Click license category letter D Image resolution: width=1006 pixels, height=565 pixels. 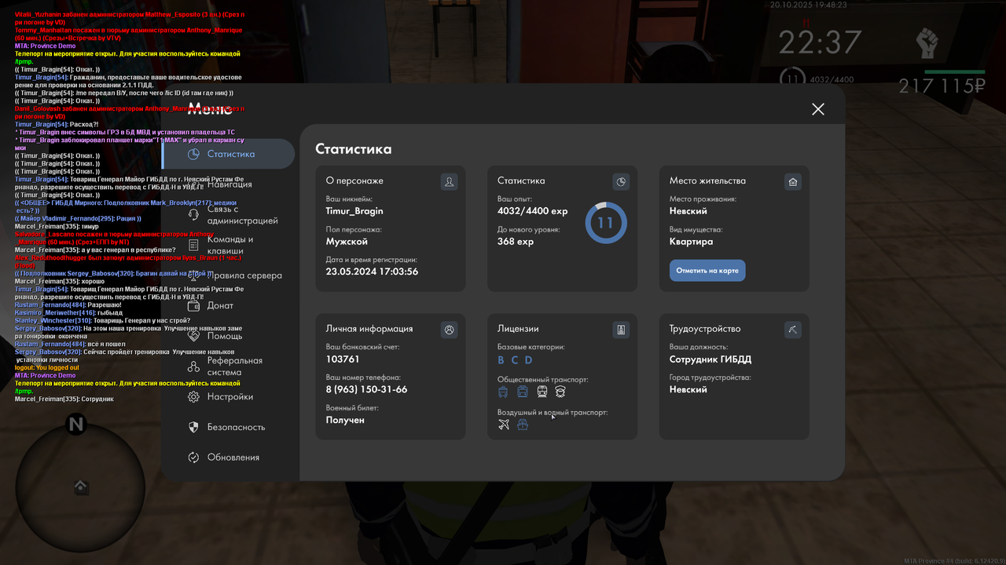coord(528,360)
